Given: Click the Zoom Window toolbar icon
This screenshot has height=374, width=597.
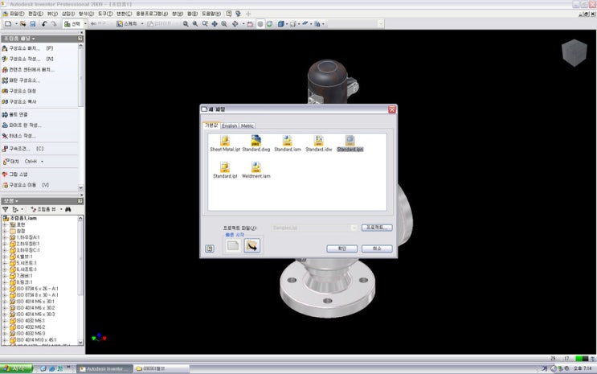Looking at the screenshot, I should (x=195, y=24).
